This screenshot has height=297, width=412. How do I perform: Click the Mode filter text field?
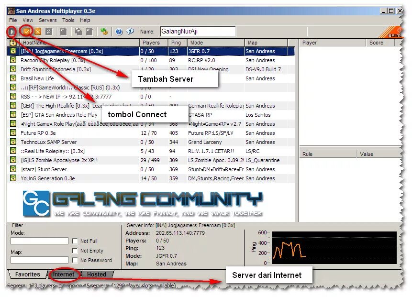click(x=39, y=241)
